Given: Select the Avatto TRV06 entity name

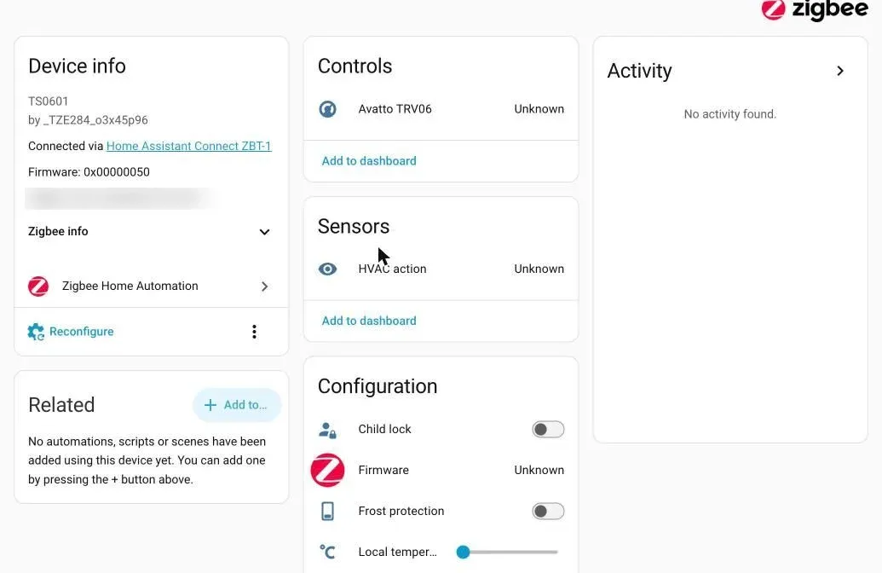Looking at the screenshot, I should click(x=395, y=108).
